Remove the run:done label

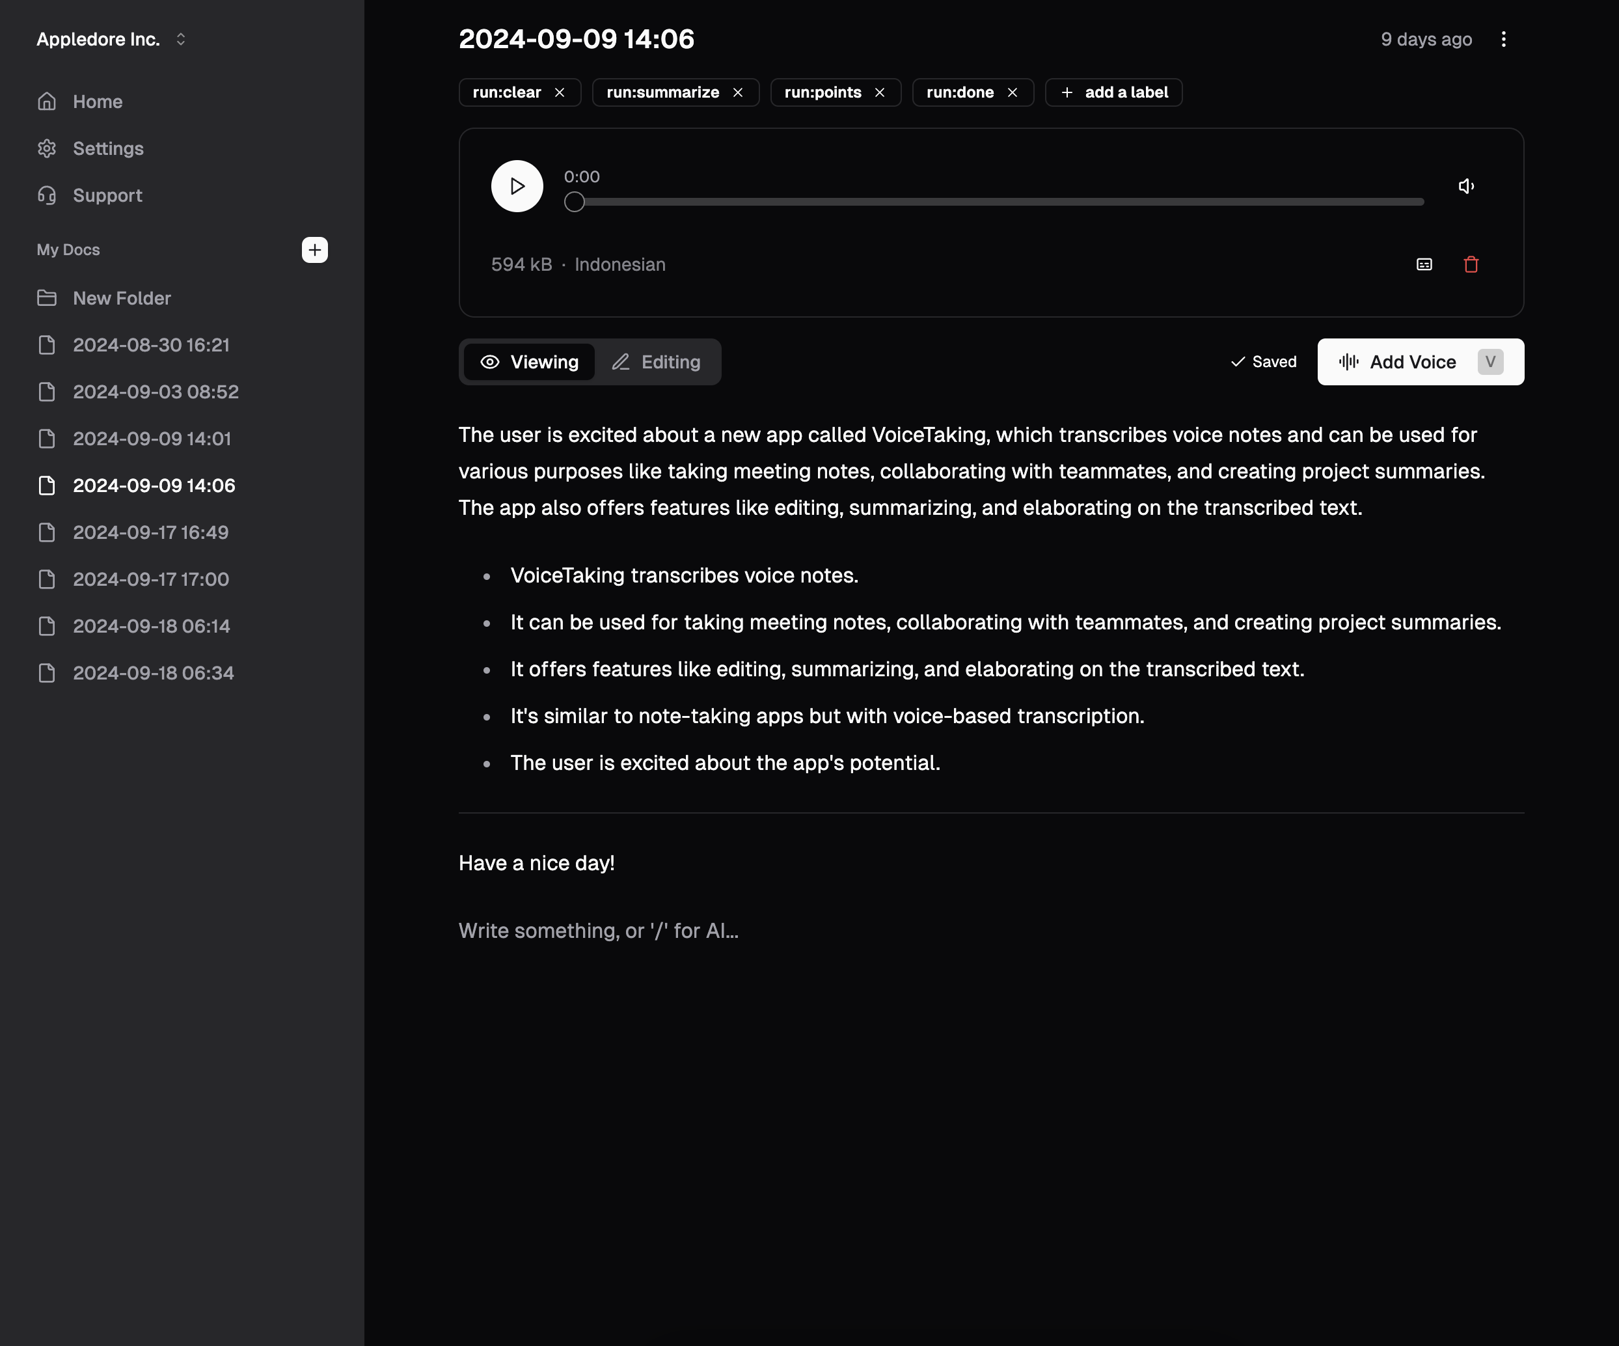point(1013,92)
